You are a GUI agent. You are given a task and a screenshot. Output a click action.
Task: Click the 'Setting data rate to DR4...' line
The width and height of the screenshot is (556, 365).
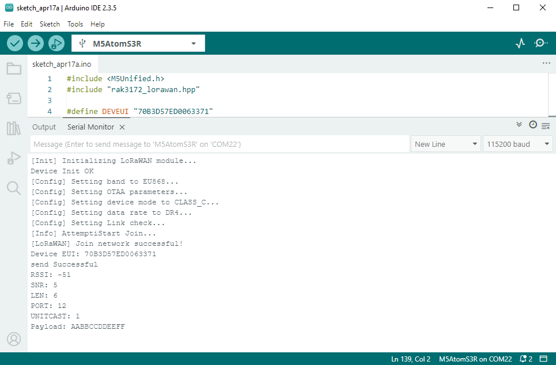(111, 212)
